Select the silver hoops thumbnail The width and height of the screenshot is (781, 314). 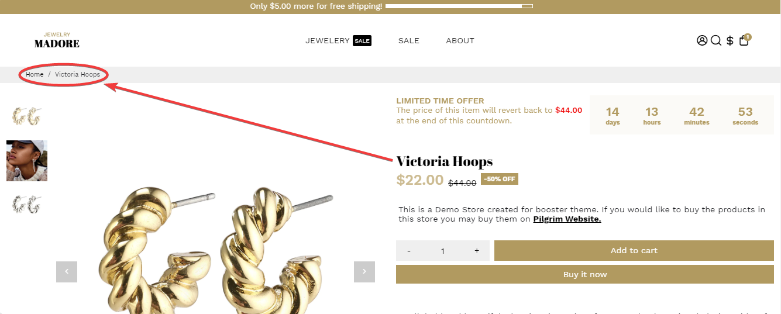27,204
